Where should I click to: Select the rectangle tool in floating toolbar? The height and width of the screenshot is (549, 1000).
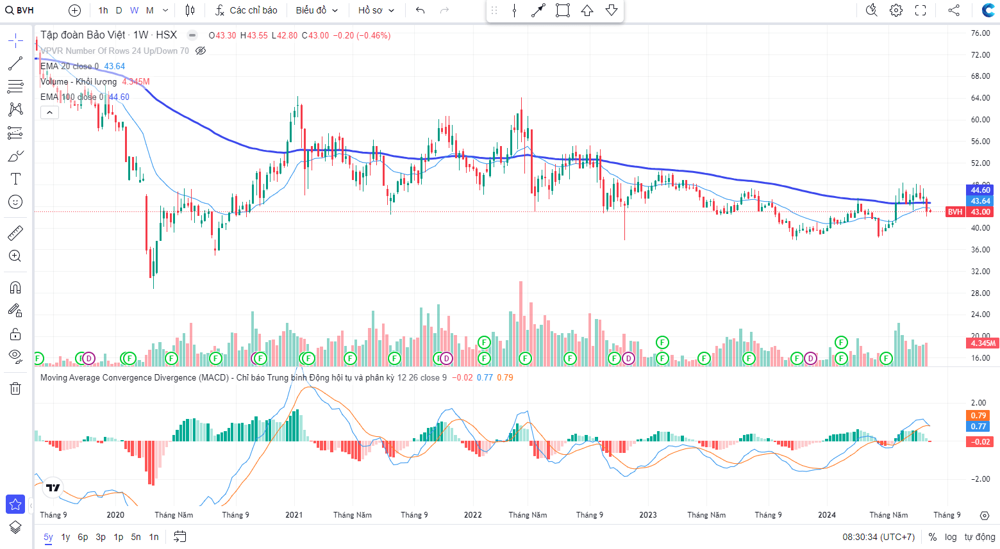pyautogui.click(x=563, y=10)
